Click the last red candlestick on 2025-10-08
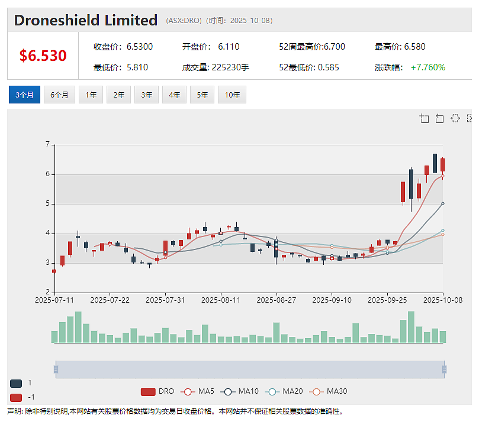Viewport: 479px width, 425px height. pos(443,165)
